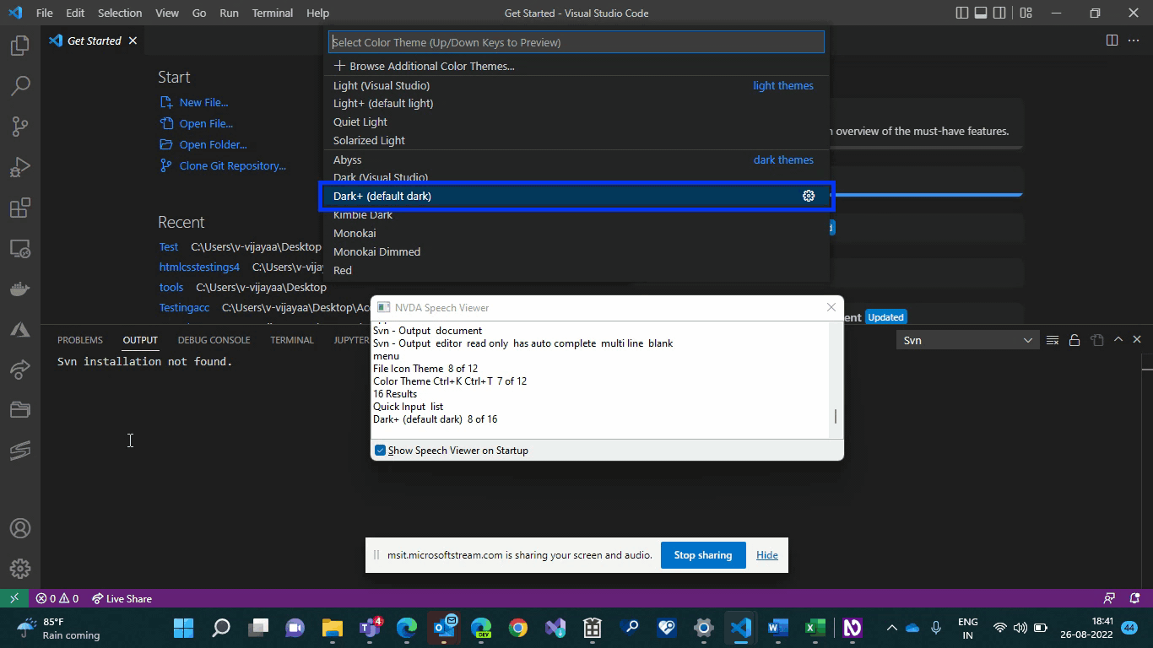Open the editor More Actions menu
This screenshot has height=648, width=1153.
tap(1134, 40)
